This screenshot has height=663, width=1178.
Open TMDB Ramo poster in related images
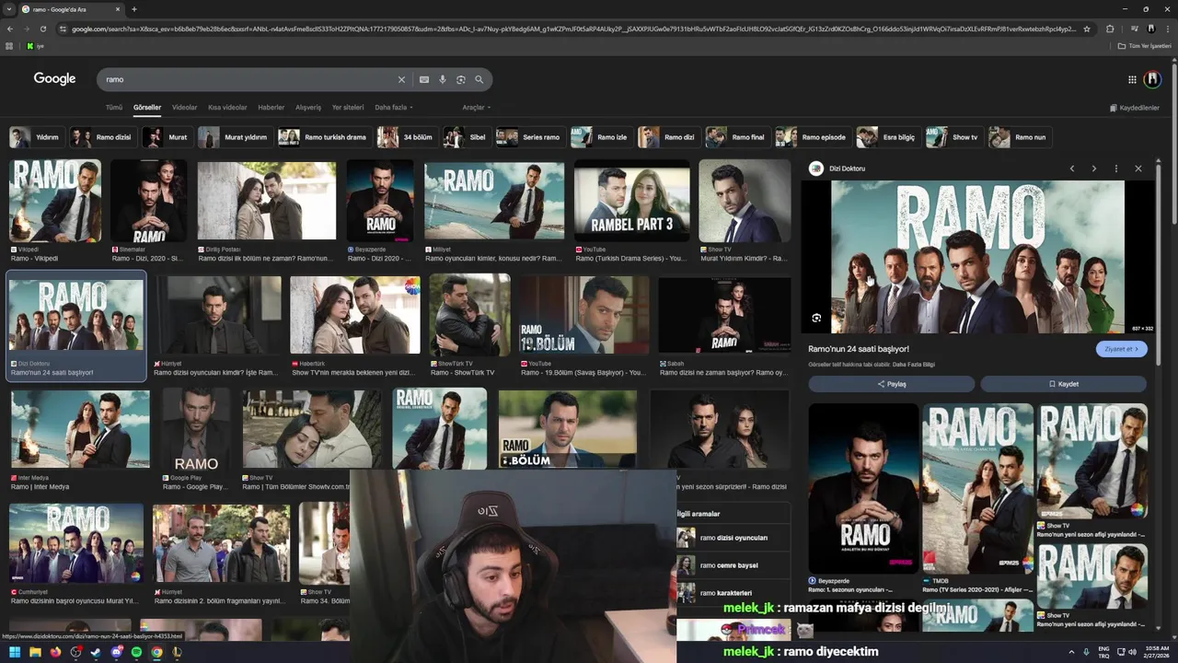tap(977, 489)
